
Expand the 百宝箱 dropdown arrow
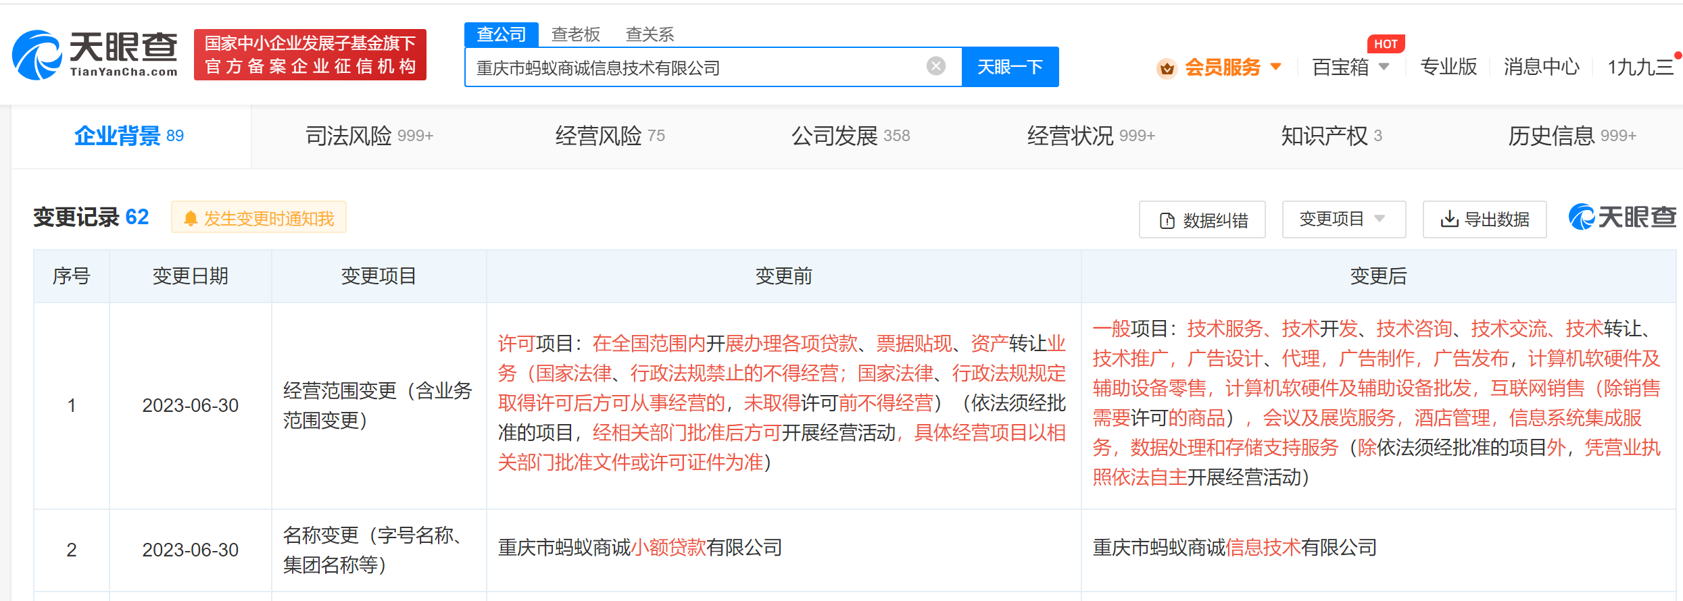(1384, 66)
